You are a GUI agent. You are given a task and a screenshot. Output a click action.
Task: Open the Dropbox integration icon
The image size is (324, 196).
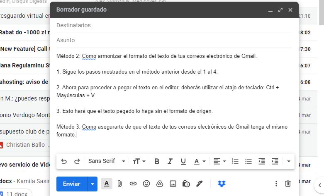[x=222, y=184]
